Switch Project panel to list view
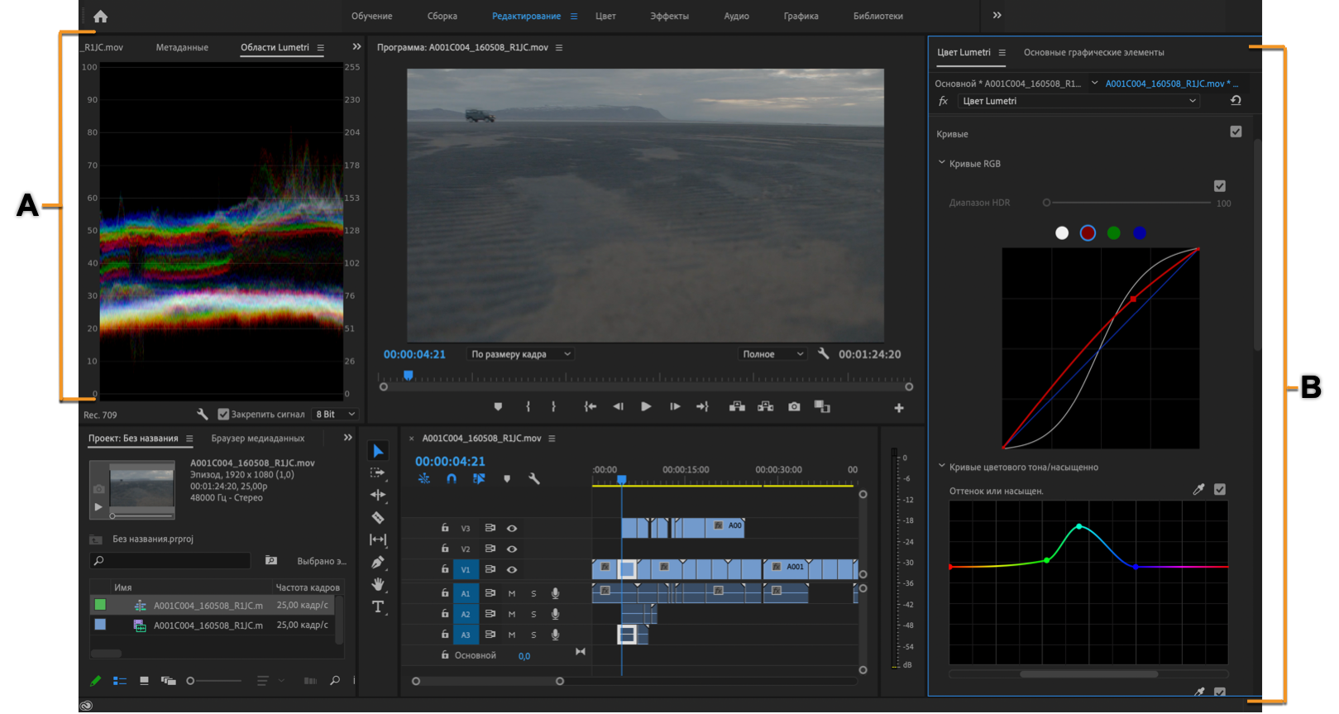 pyautogui.click(x=120, y=681)
